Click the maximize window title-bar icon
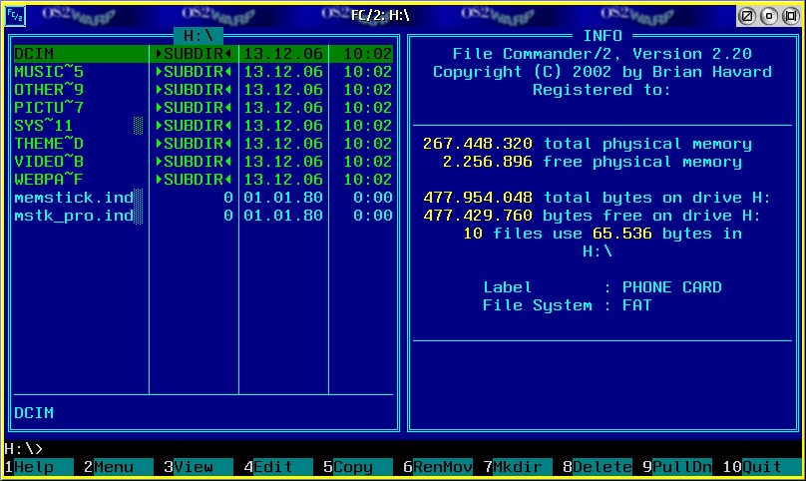Image resolution: width=806 pixels, height=481 pixels. point(791,16)
